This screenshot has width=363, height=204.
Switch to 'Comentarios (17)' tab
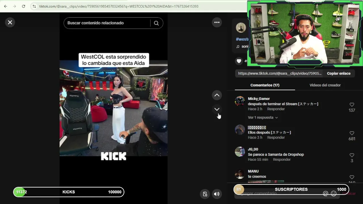point(265,85)
